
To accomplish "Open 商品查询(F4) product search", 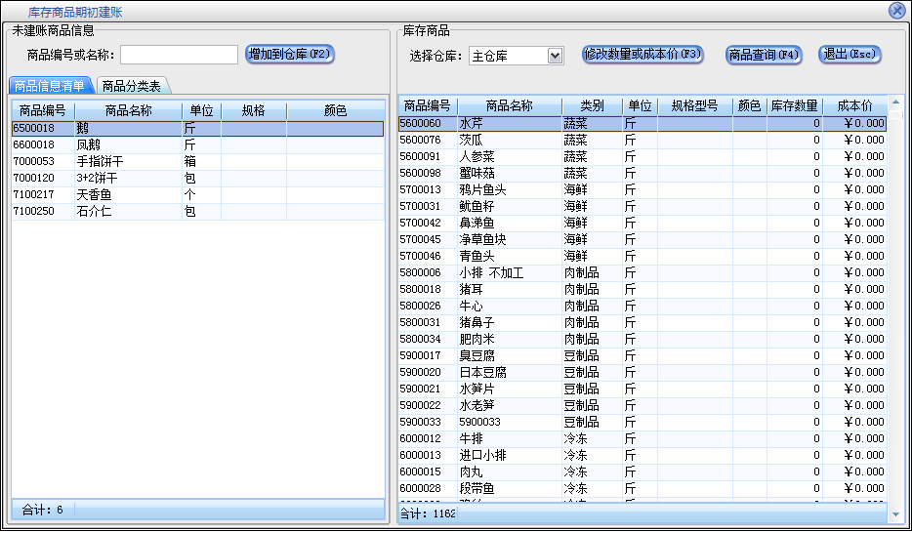I will [764, 55].
